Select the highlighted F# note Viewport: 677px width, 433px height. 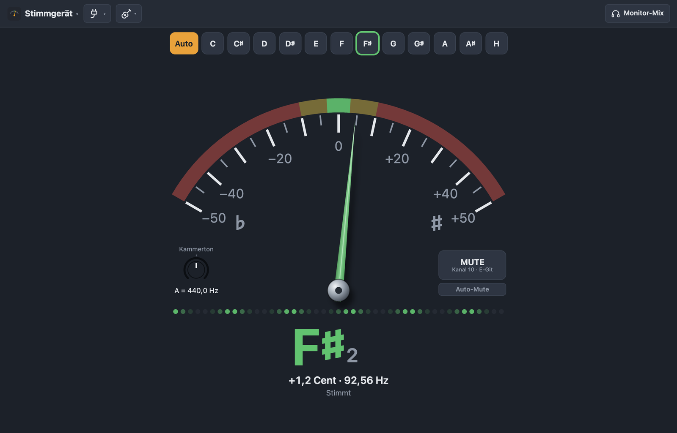tap(367, 44)
